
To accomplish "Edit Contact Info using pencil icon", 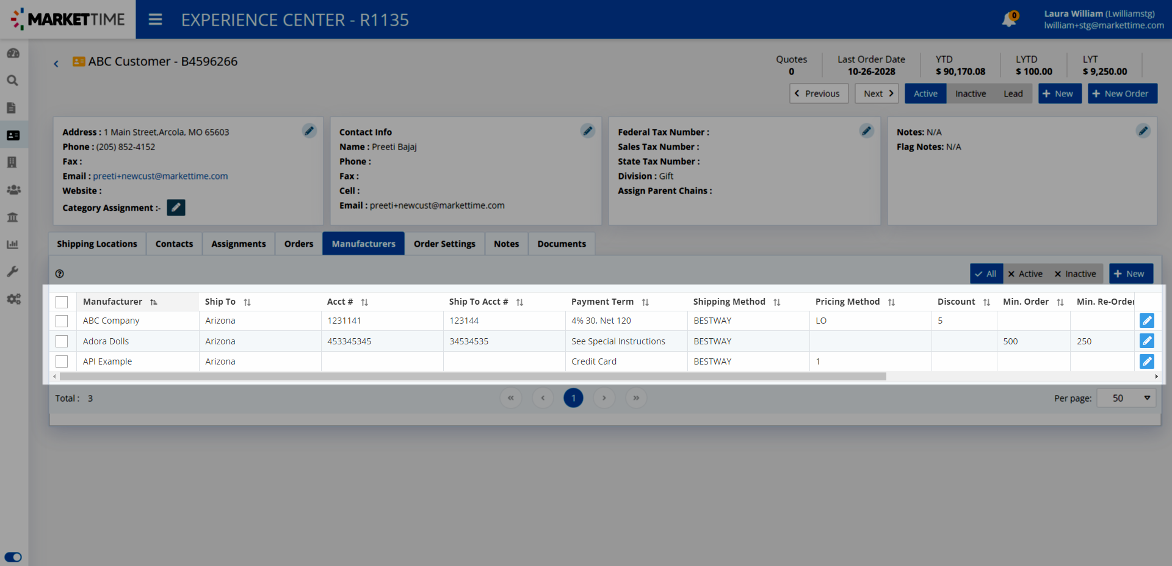I will (587, 131).
